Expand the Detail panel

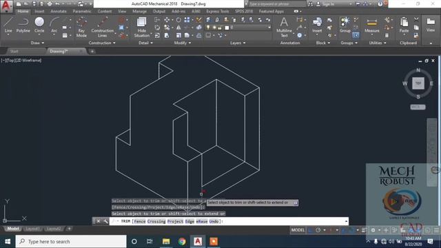[145, 43]
